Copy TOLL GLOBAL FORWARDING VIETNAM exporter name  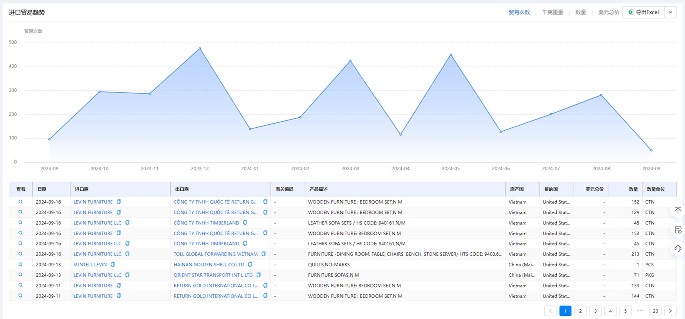pyautogui.click(x=263, y=254)
